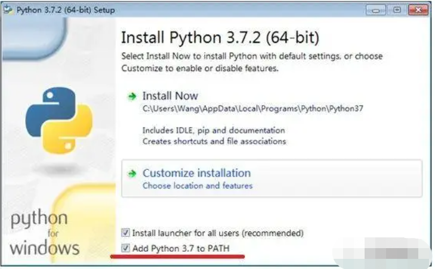Minimize the Python Setup window
This screenshot has width=435, height=269.
[376, 10]
